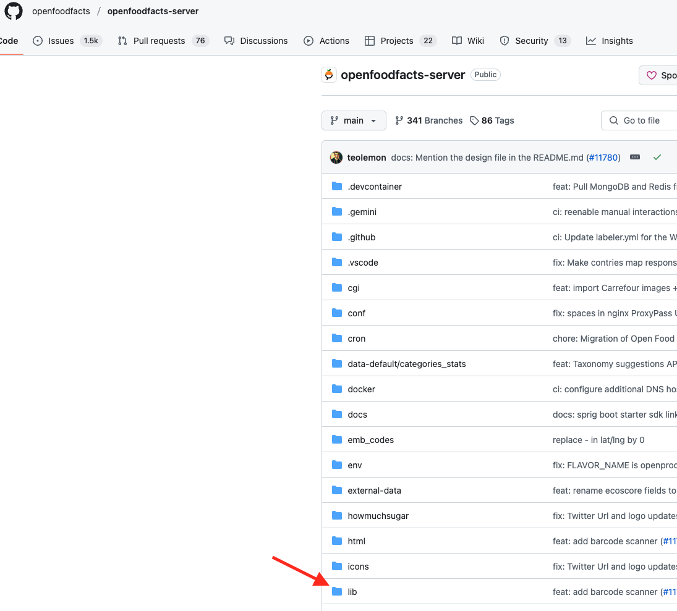Switch to the Security tab
The width and height of the screenshot is (677, 611).
535,41
